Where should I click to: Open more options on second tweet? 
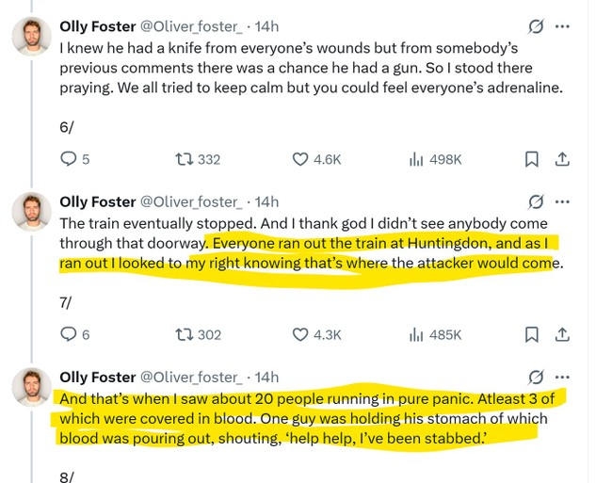[563, 201]
